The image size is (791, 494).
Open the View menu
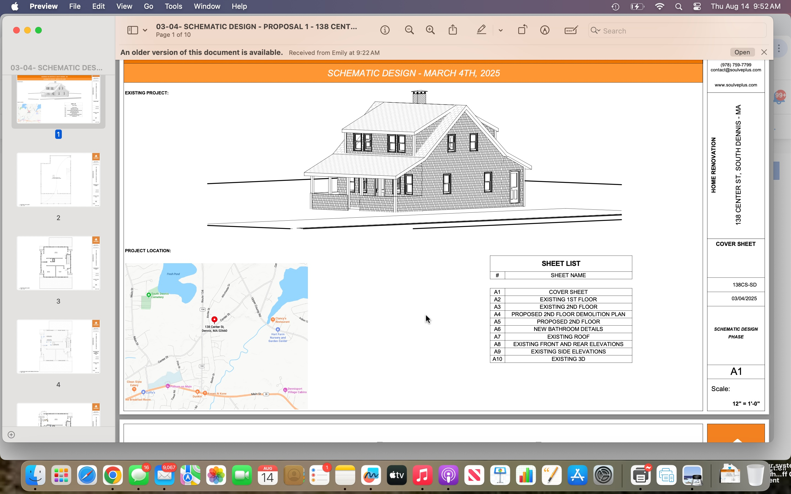pos(124,7)
